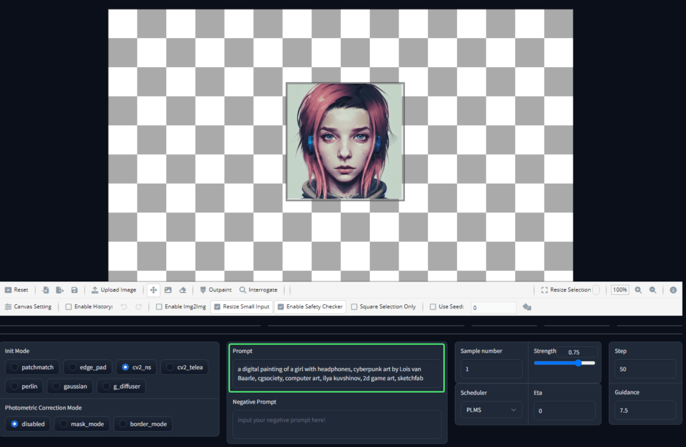Check the Enable Img2Img option

pyautogui.click(x=159, y=306)
